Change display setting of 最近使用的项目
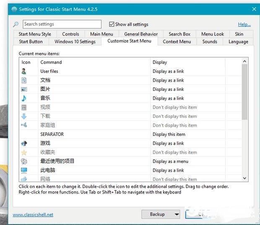260x225 pixels. (170, 161)
